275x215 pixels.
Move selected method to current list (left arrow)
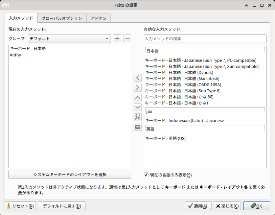[x=138, y=78]
